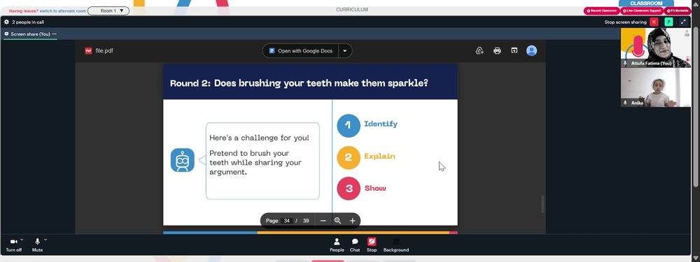Open the Room 1 dropdown
The image size is (700, 262).
pos(108,10)
